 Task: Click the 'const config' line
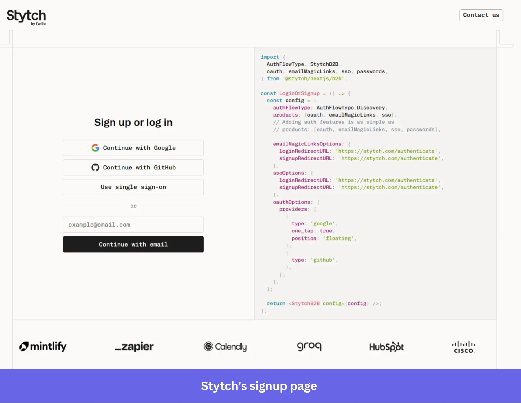coord(291,101)
